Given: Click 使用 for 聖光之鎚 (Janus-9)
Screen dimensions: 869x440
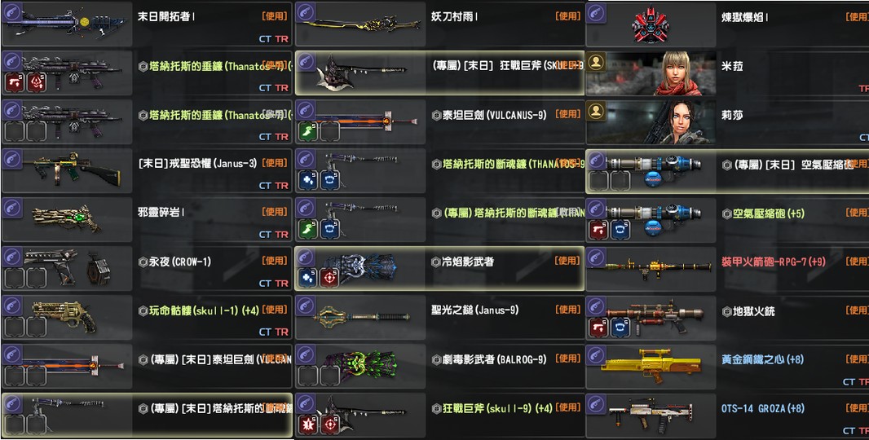Looking at the screenshot, I should [x=567, y=310].
